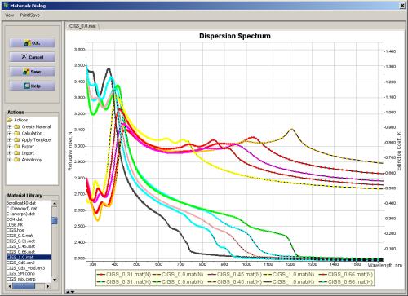408x296 pixels.
Task: Select highlighted CIGS_1.0.mat library entry
Action: pyautogui.click(x=29, y=258)
